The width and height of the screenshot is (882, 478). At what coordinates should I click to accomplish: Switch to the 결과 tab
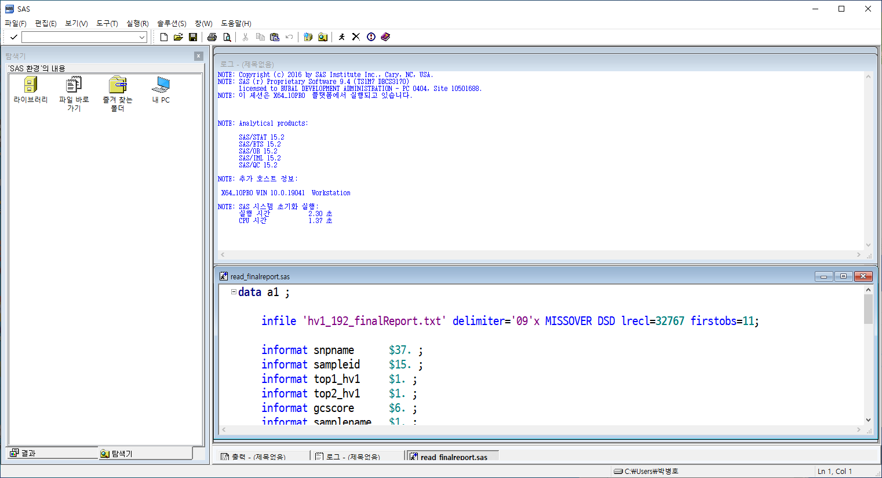point(52,453)
